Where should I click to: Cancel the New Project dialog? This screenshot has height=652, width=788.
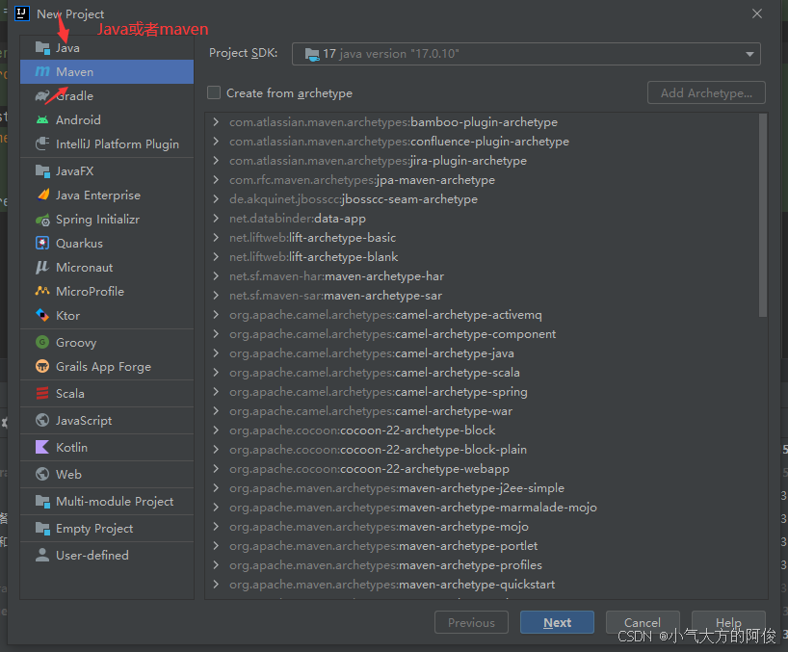(643, 622)
